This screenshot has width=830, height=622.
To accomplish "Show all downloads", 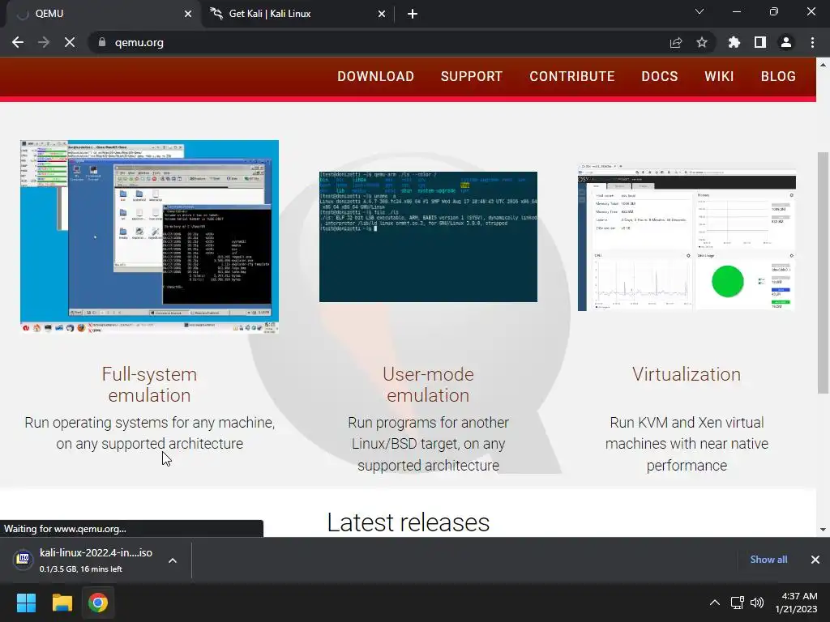I will [x=768, y=560].
